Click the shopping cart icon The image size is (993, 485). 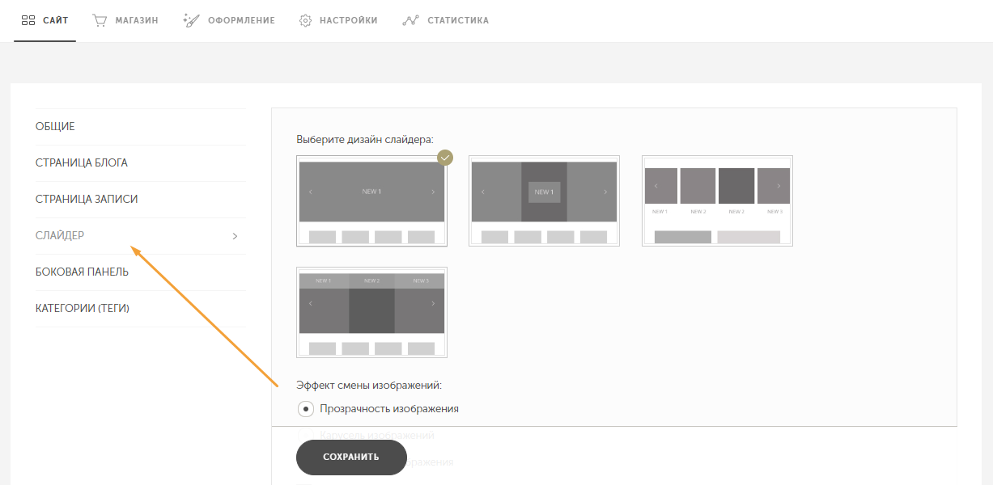100,20
